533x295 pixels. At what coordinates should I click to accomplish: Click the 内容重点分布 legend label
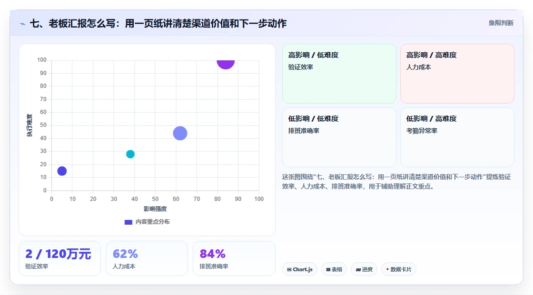[x=153, y=222]
